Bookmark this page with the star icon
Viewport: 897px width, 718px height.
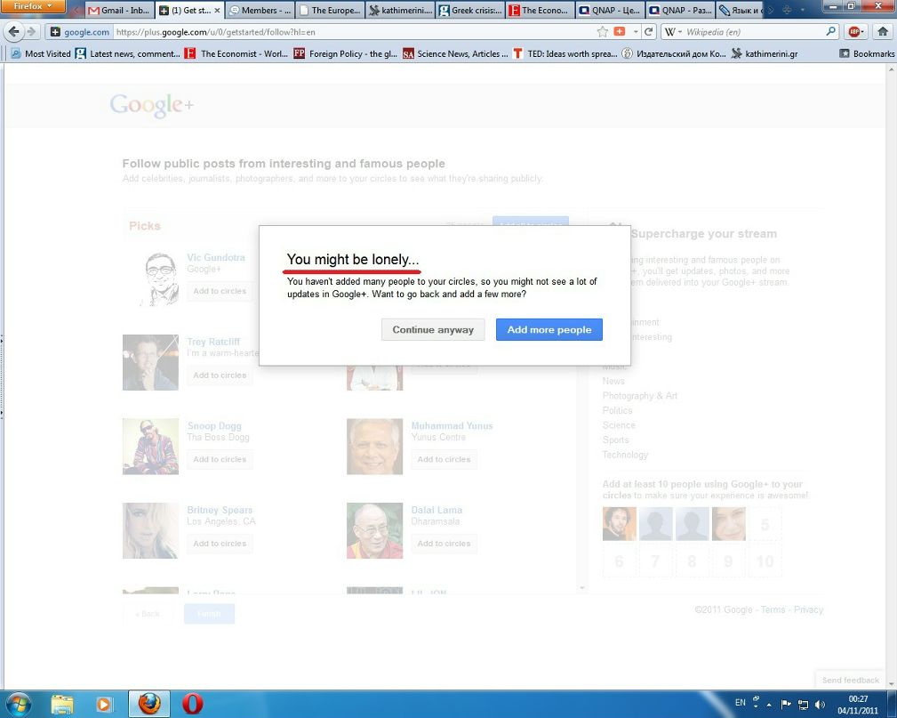(603, 32)
